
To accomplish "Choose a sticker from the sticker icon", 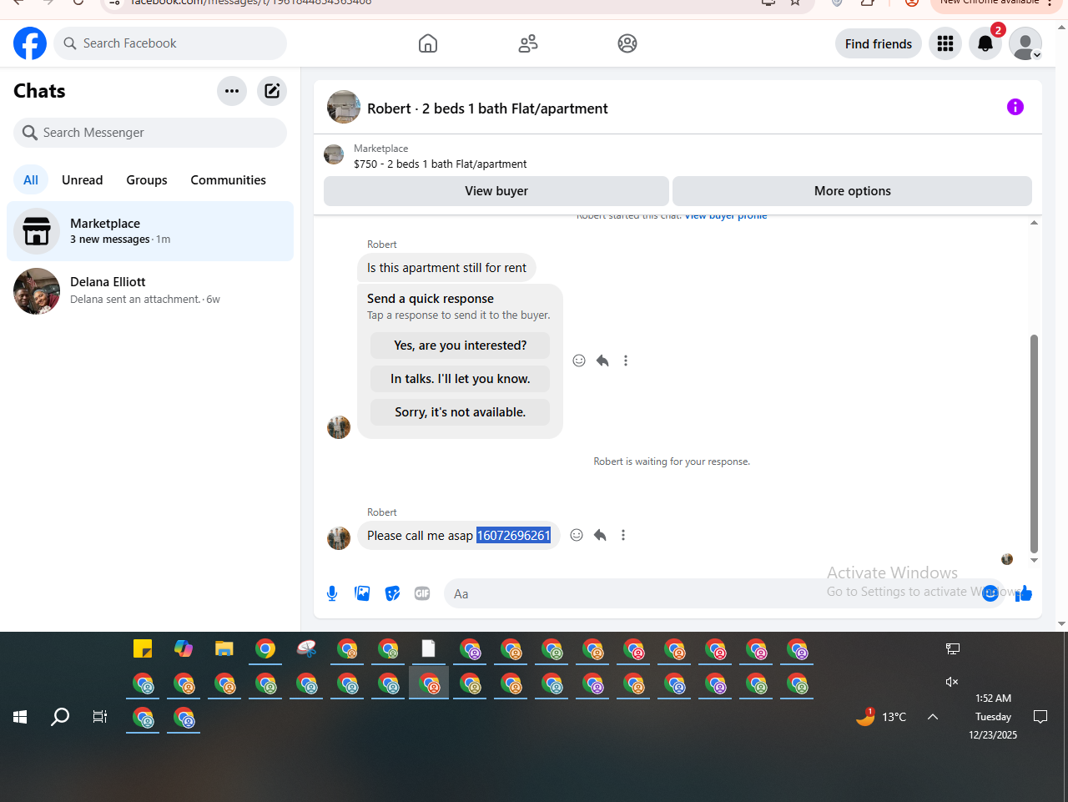I will pos(392,593).
